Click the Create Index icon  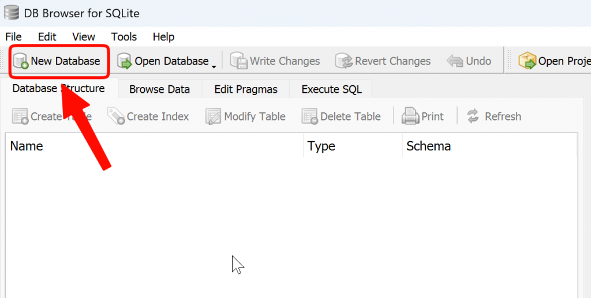(116, 116)
